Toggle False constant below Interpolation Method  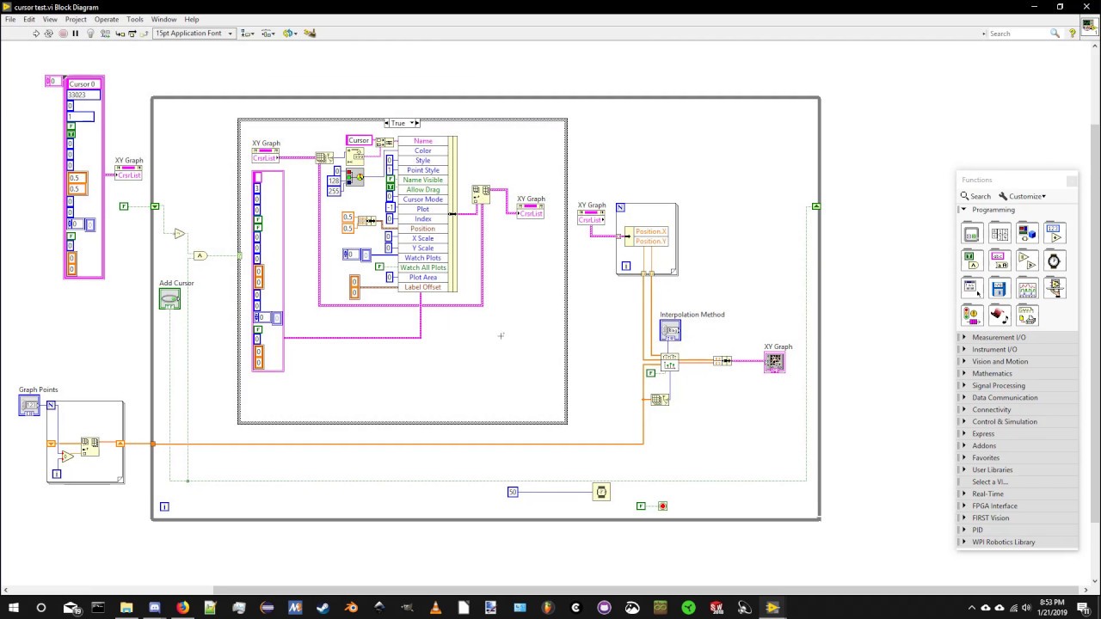(x=650, y=373)
